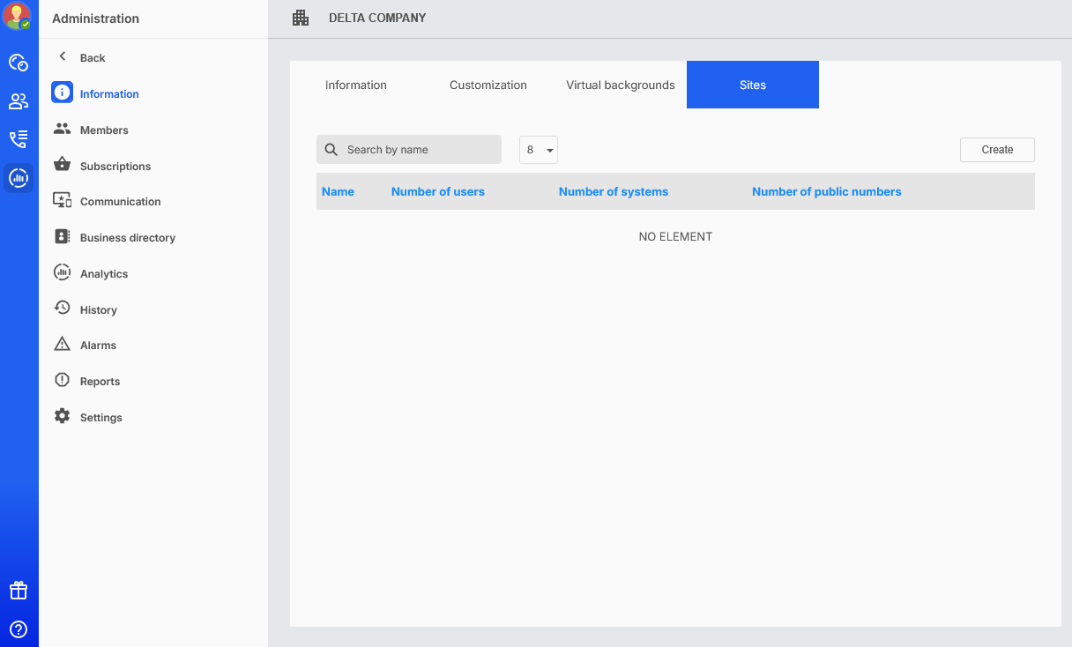Open Members in the sidebar

104,130
